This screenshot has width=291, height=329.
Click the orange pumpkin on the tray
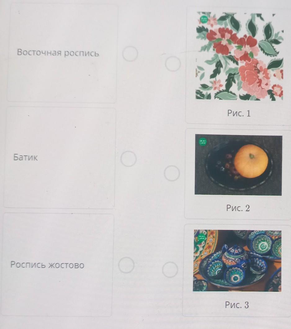(x=251, y=161)
